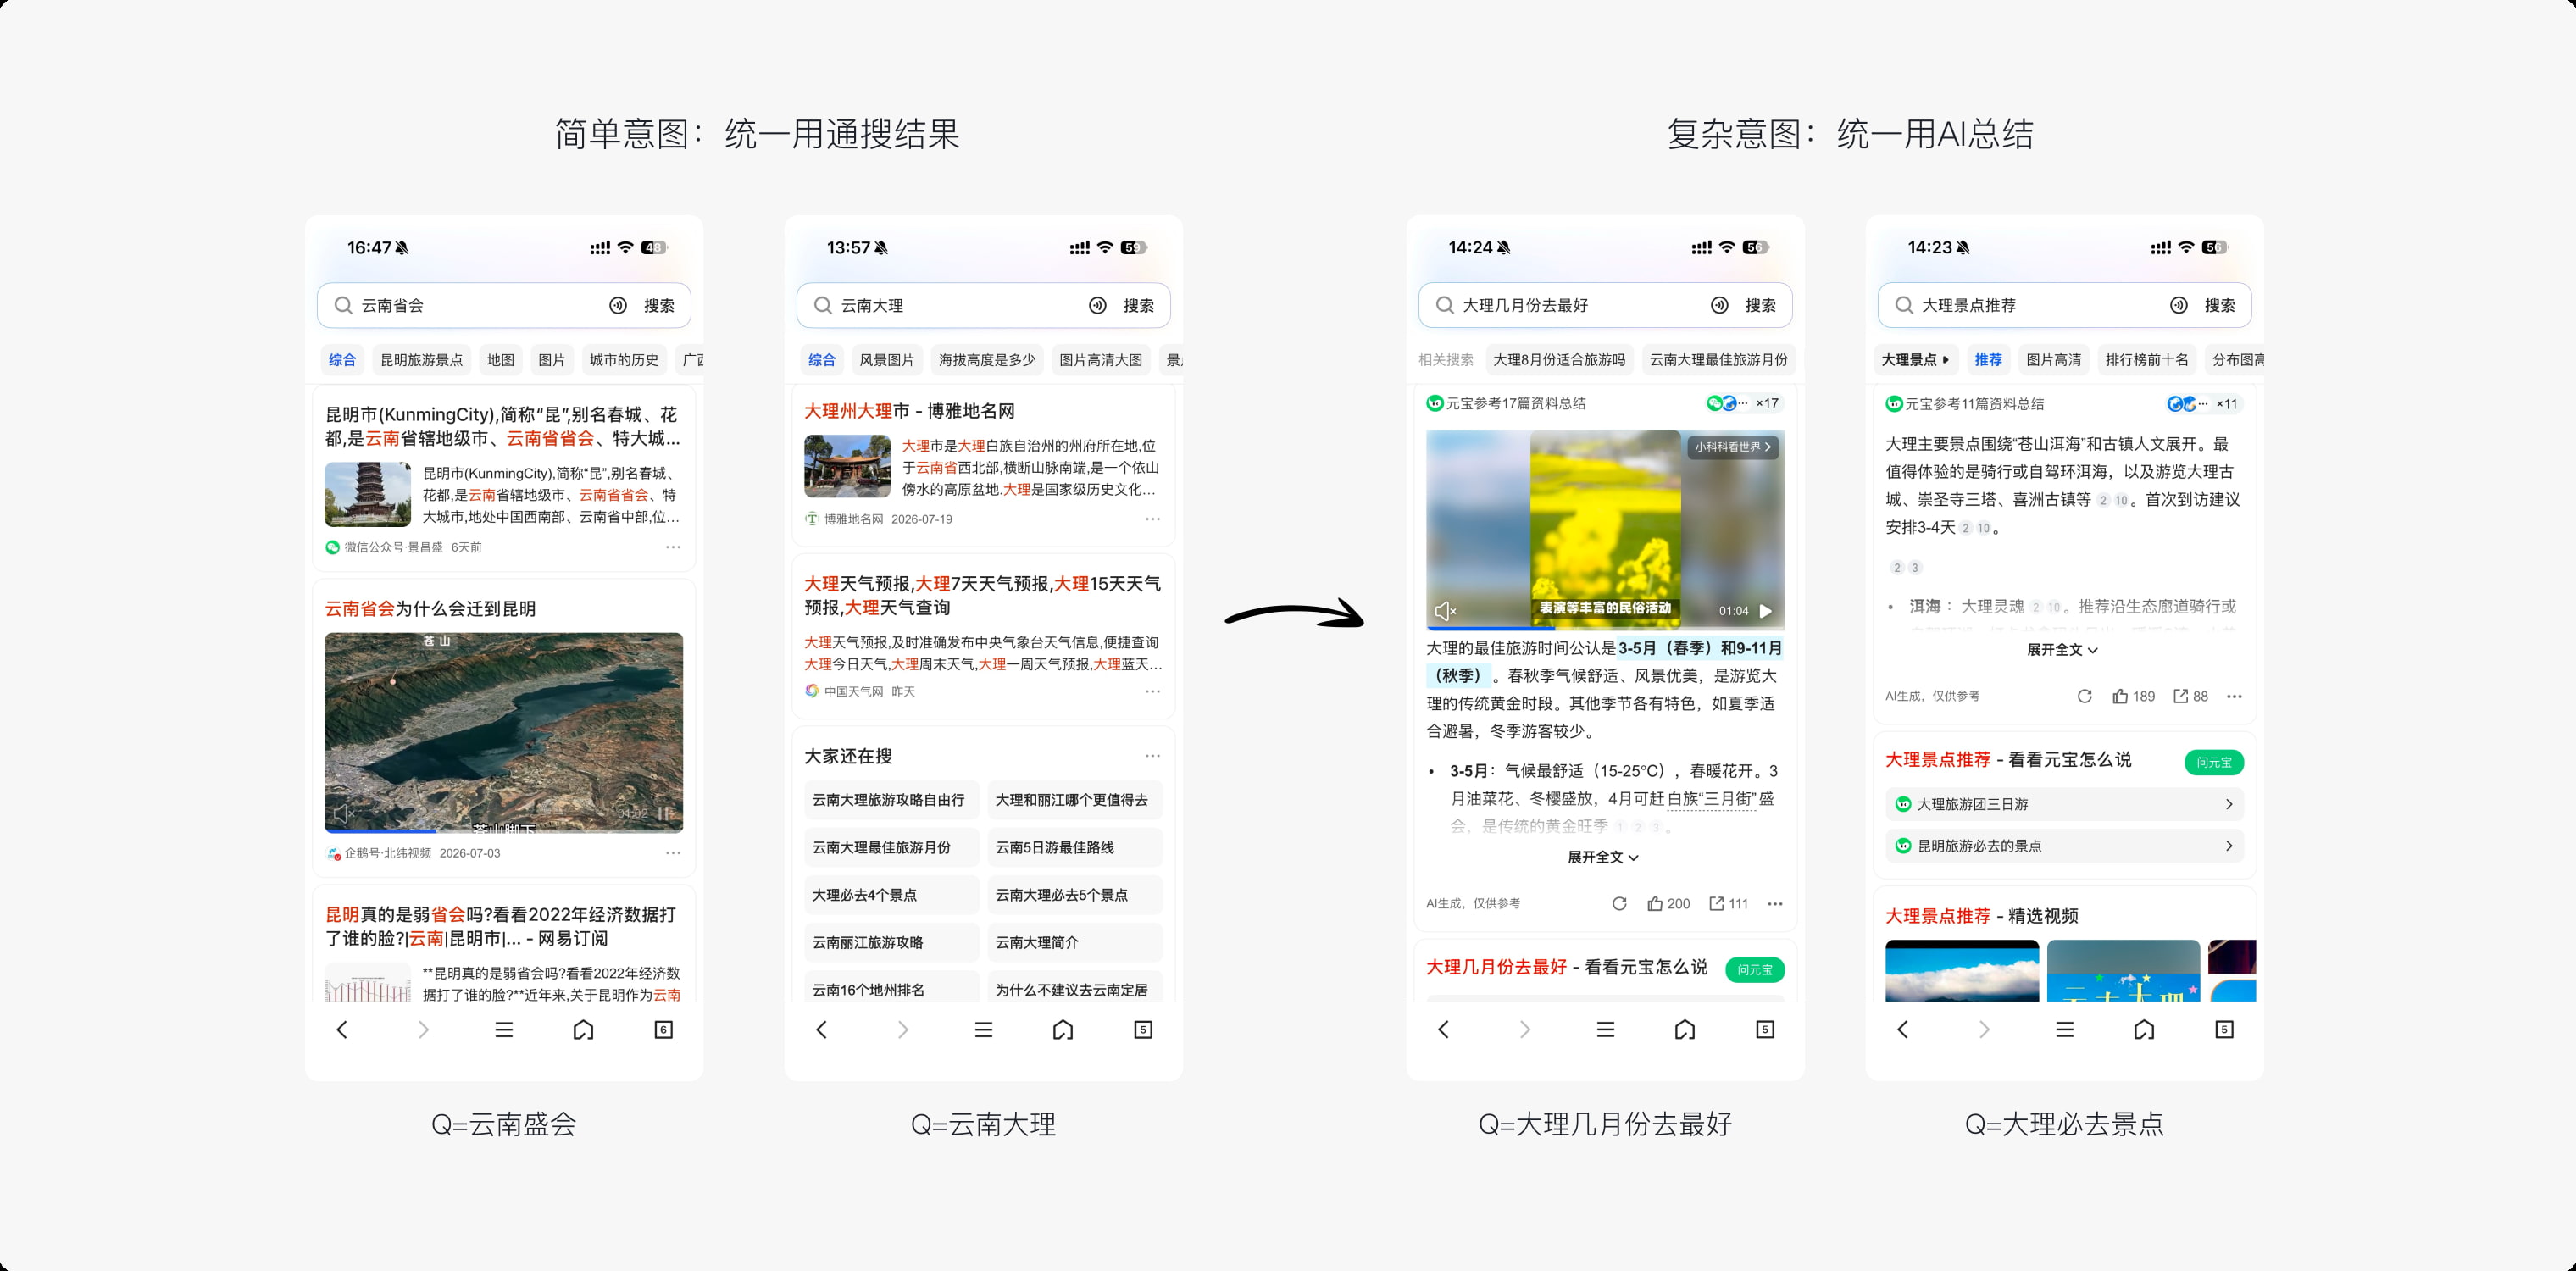Select the 风景图片 tab
The image size is (2576, 1271).
[x=887, y=359]
